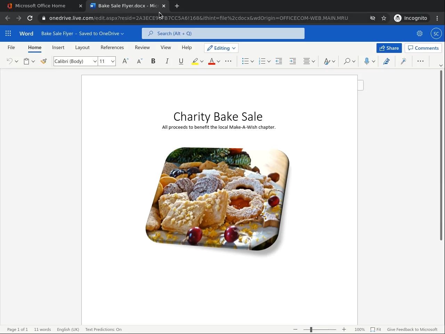Screen dimensions: 445x334
Task: Reload the page in browser
Action: [30, 18]
